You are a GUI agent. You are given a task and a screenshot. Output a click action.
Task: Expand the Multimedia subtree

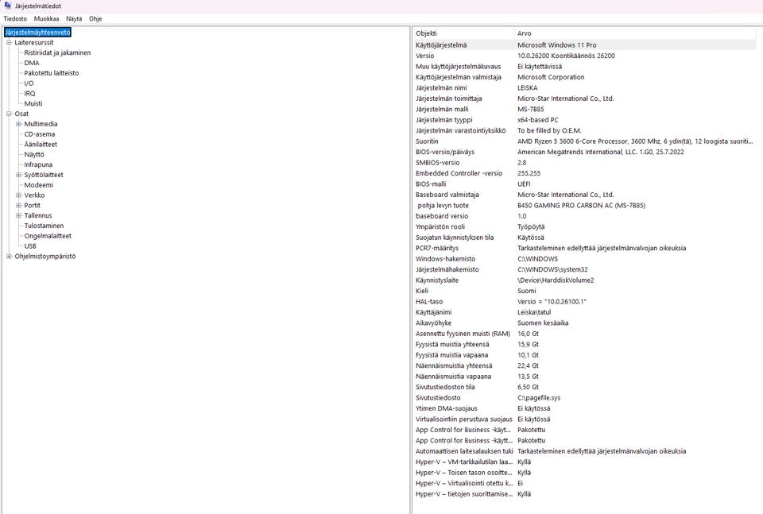(18, 124)
